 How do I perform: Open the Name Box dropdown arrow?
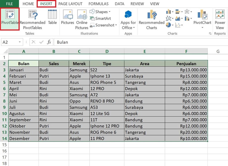click(20, 42)
